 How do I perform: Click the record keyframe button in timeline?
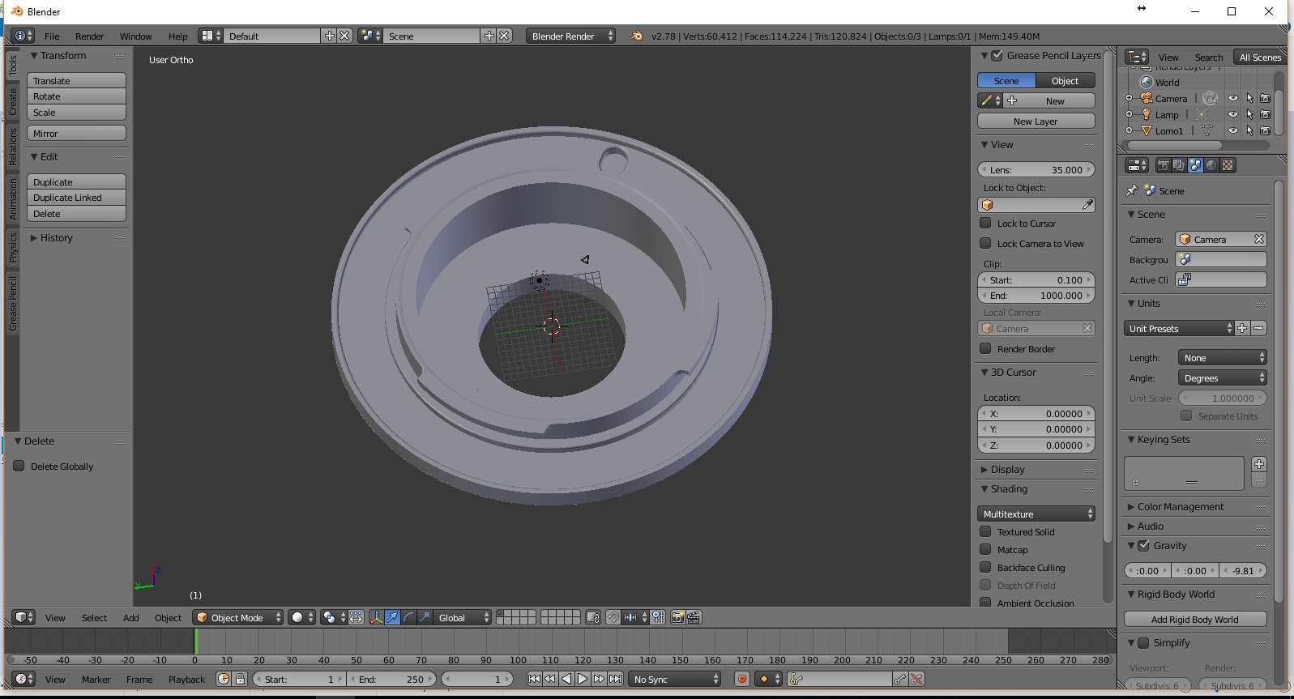[741, 680]
